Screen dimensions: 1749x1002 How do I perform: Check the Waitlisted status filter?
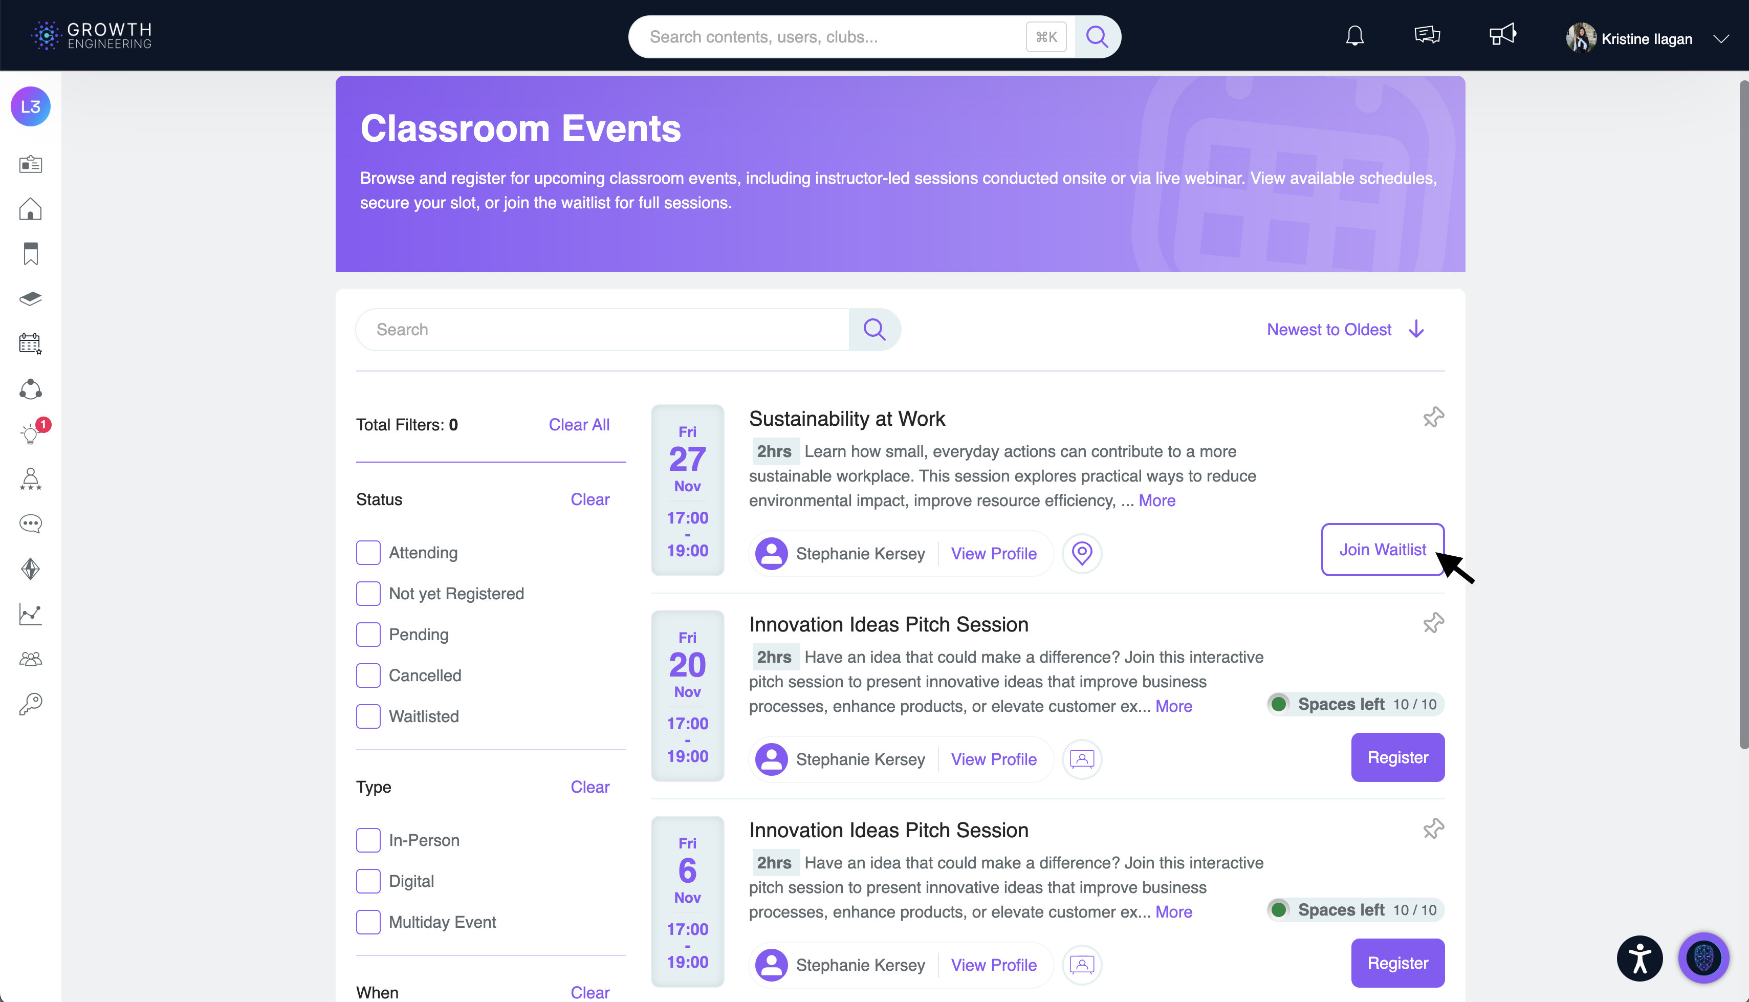[x=368, y=716]
